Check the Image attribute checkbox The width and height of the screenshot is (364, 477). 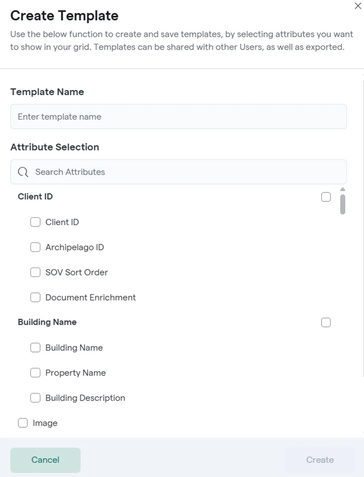(23, 423)
